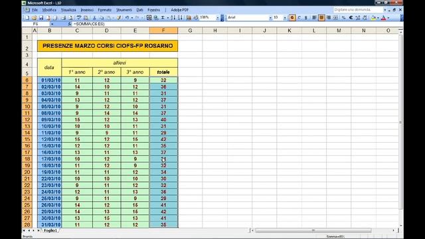Click the last sheet navigation arrow
425x239 pixels.
(x=39, y=230)
